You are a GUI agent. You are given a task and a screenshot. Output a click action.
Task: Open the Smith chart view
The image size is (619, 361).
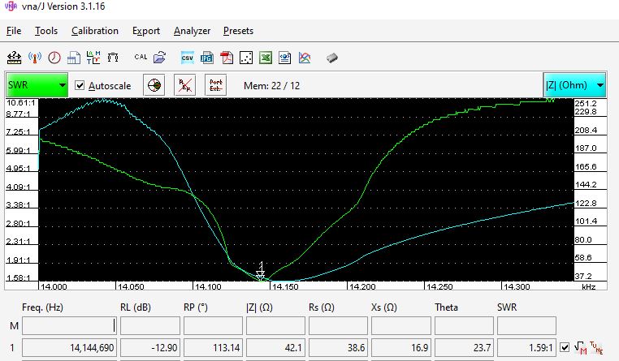click(x=154, y=85)
